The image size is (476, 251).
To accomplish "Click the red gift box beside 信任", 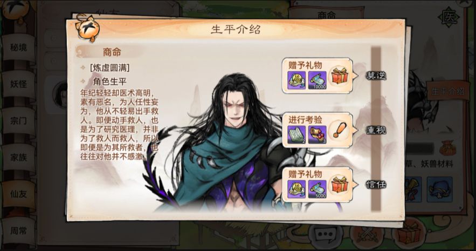I will (x=340, y=185).
